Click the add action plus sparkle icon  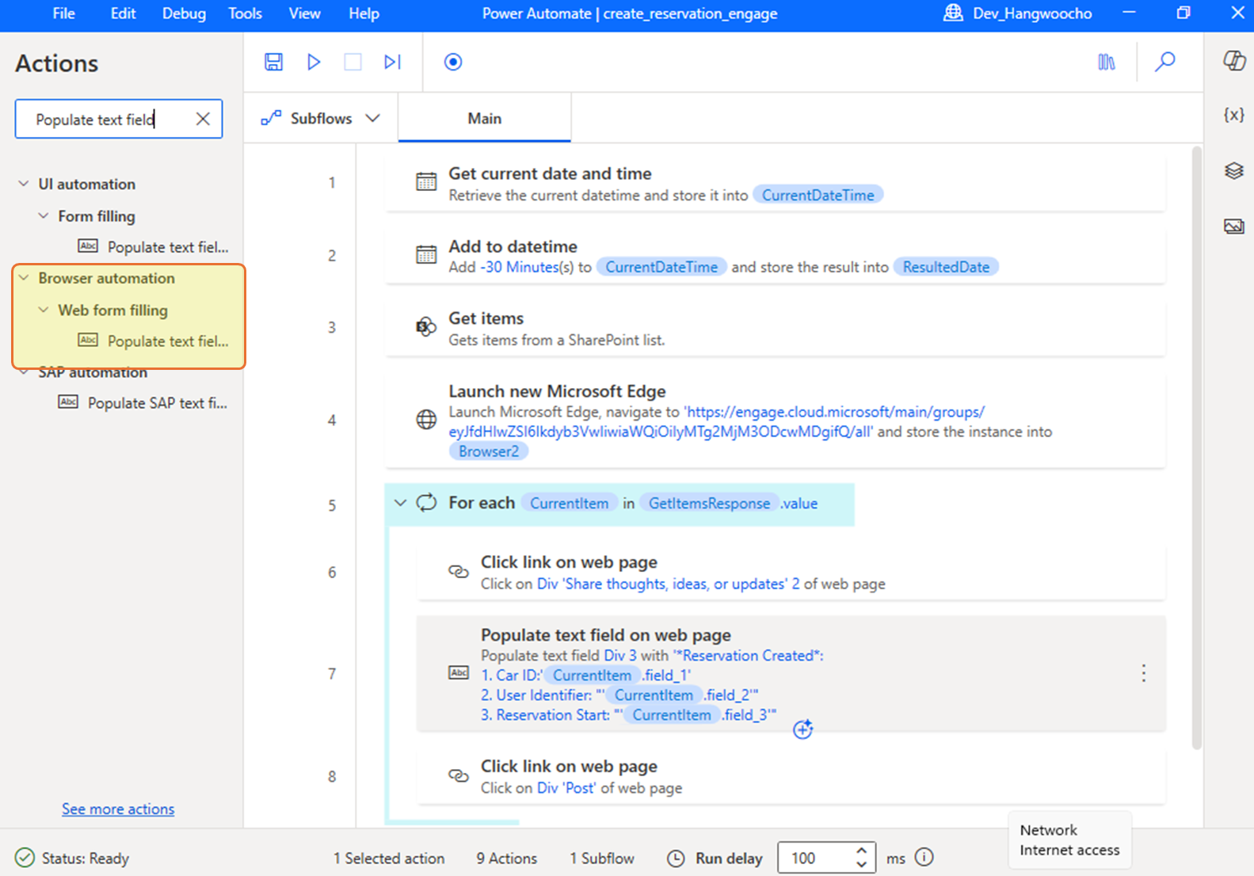(802, 729)
